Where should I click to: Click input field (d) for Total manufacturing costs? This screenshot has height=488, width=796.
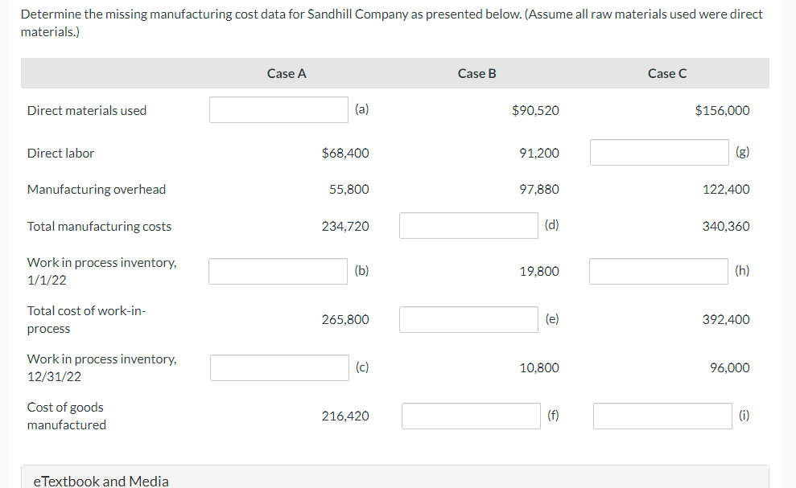(x=468, y=225)
